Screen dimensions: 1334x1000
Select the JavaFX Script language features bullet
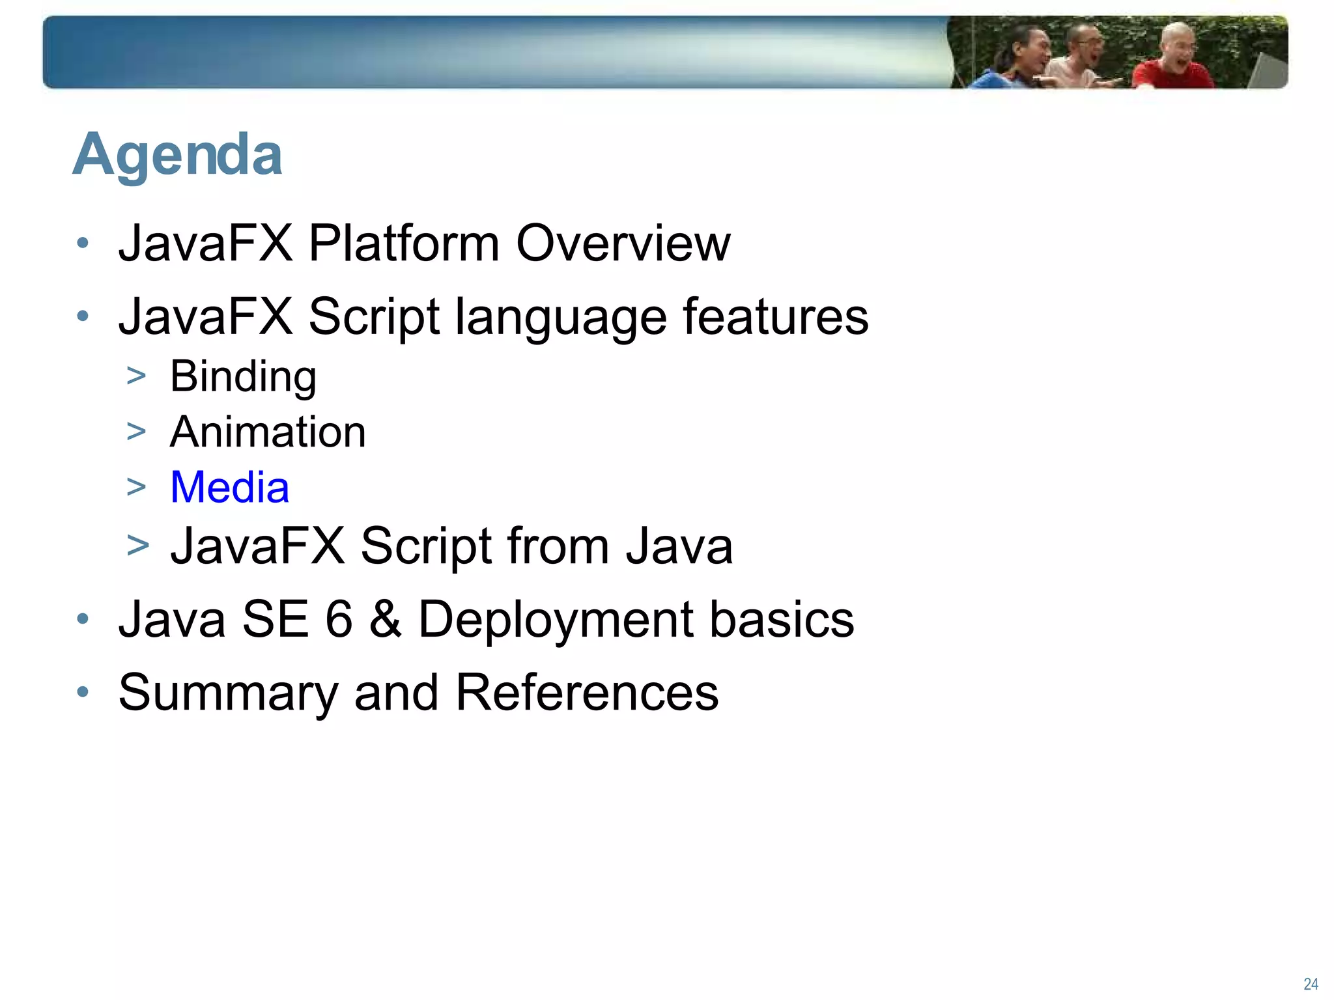pos(493,317)
